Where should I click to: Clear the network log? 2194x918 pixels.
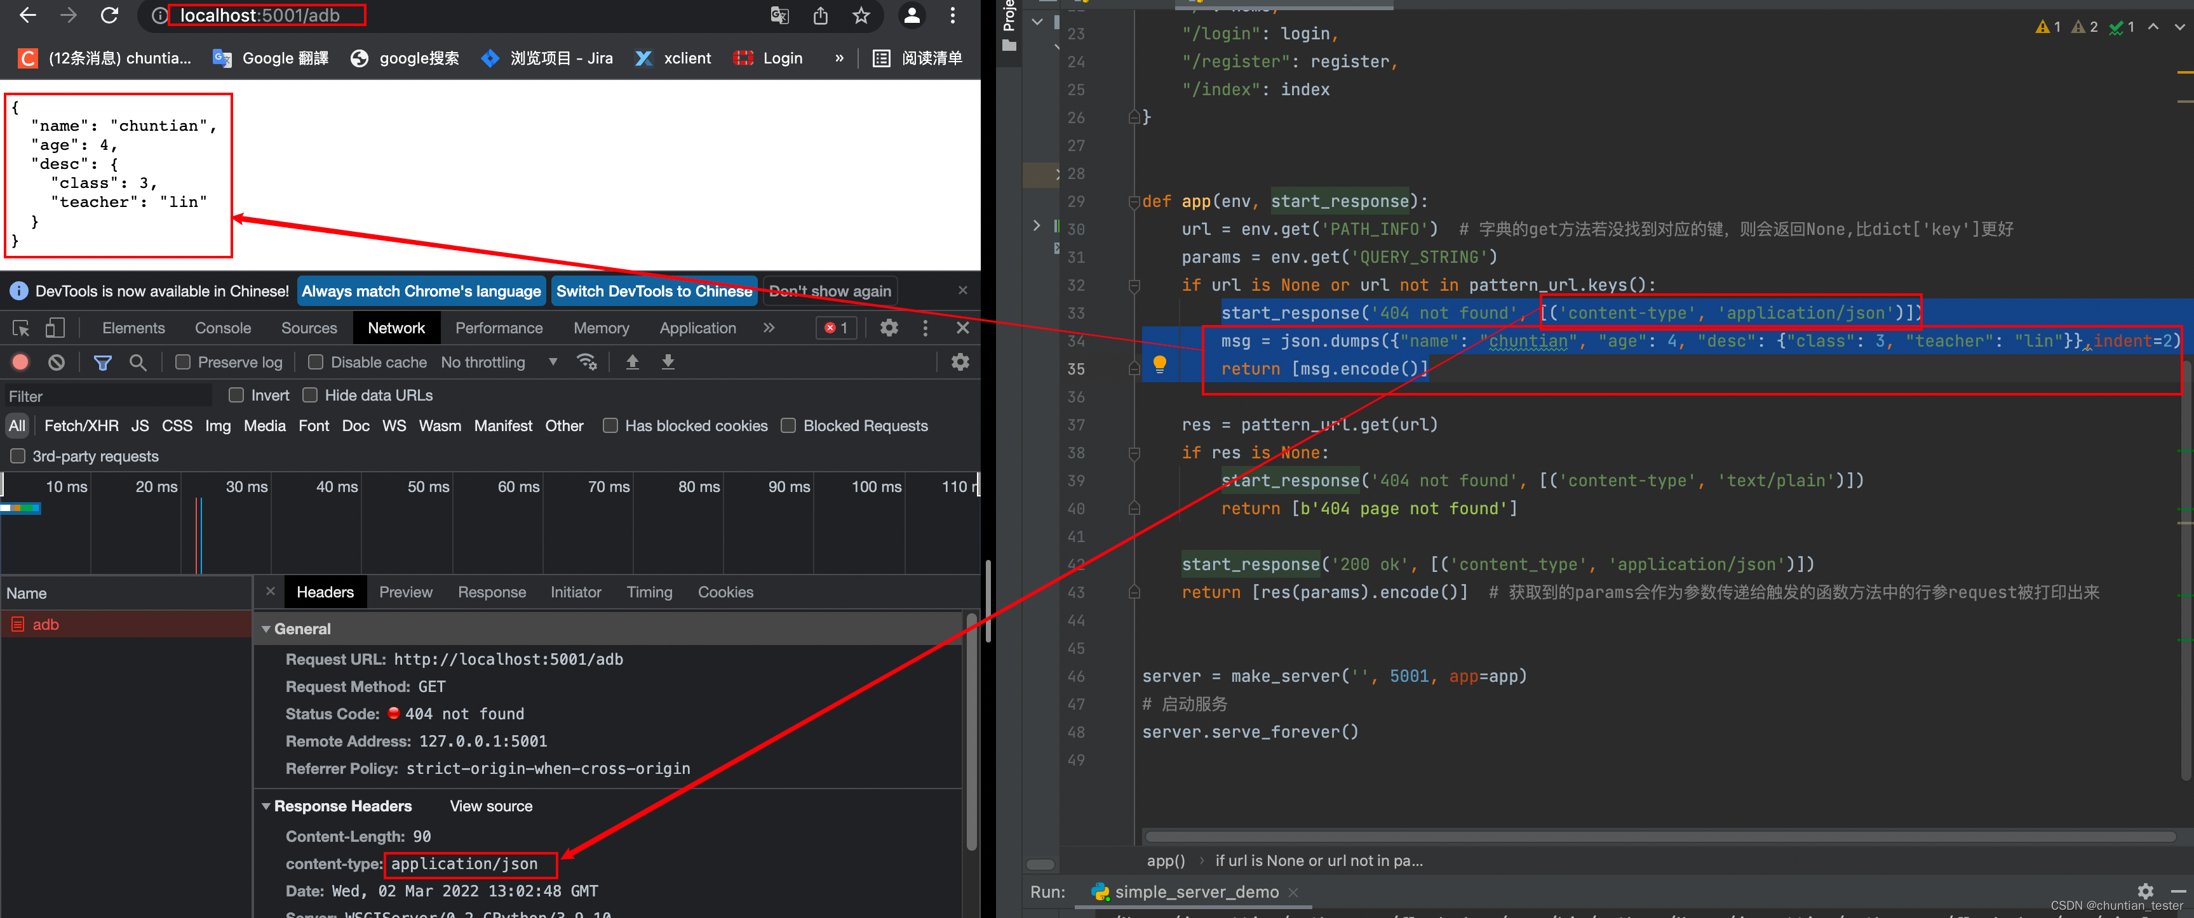point(56,362)
